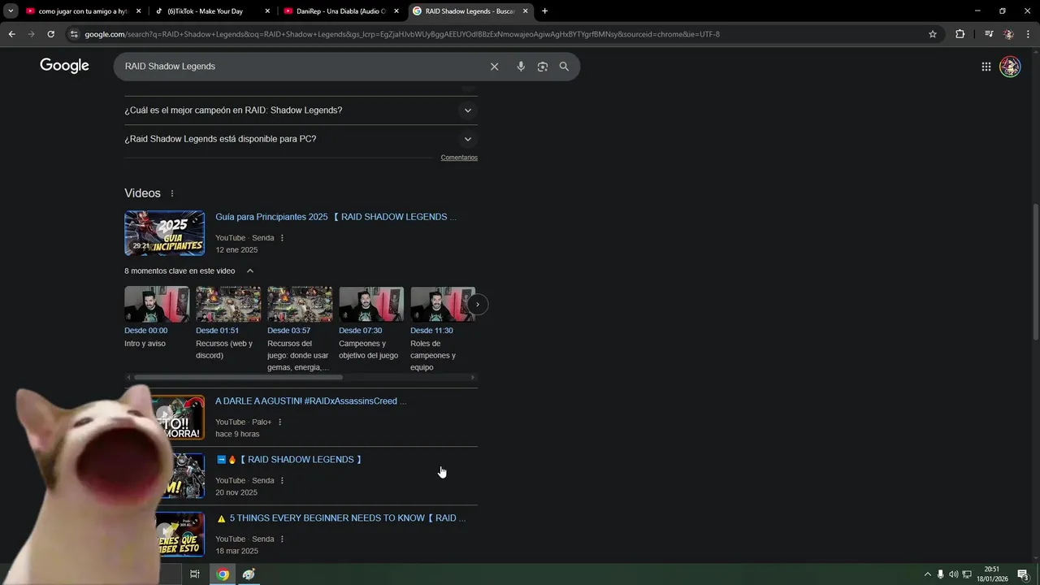Viewport: 1040px width, 585px height.
Task: Open options for the Palo+ video result
Action: point(279,422)
